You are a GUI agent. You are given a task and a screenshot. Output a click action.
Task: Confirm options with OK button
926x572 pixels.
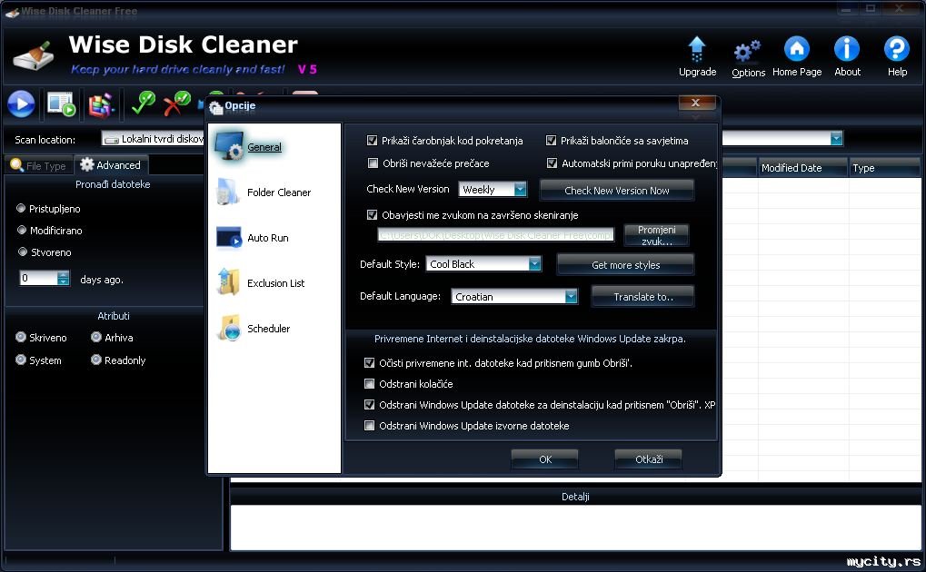point(545,459)
